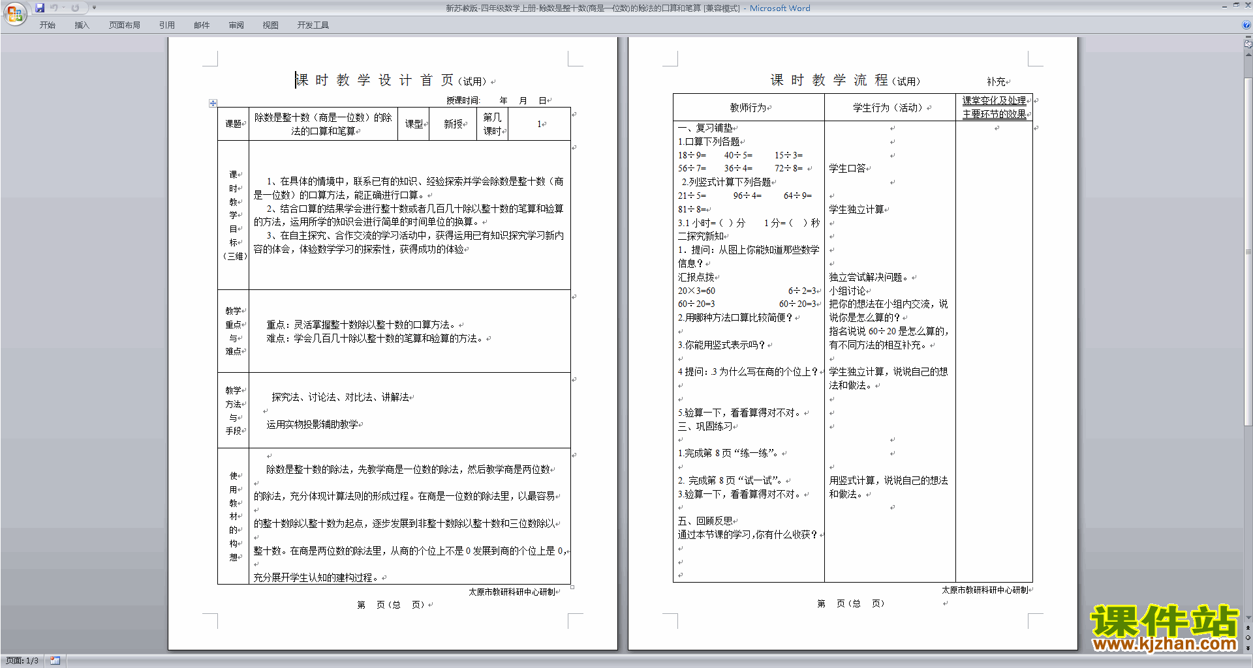The height and width of the screenshot is (668, 1253).
Task: Click the 学生口答 text
Action: click(847, 168)
